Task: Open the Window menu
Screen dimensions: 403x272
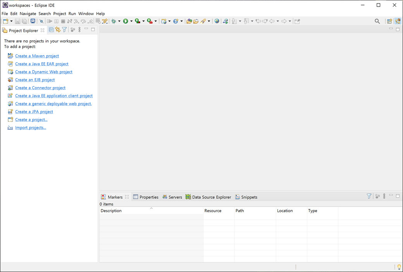Action: (86, 14)
